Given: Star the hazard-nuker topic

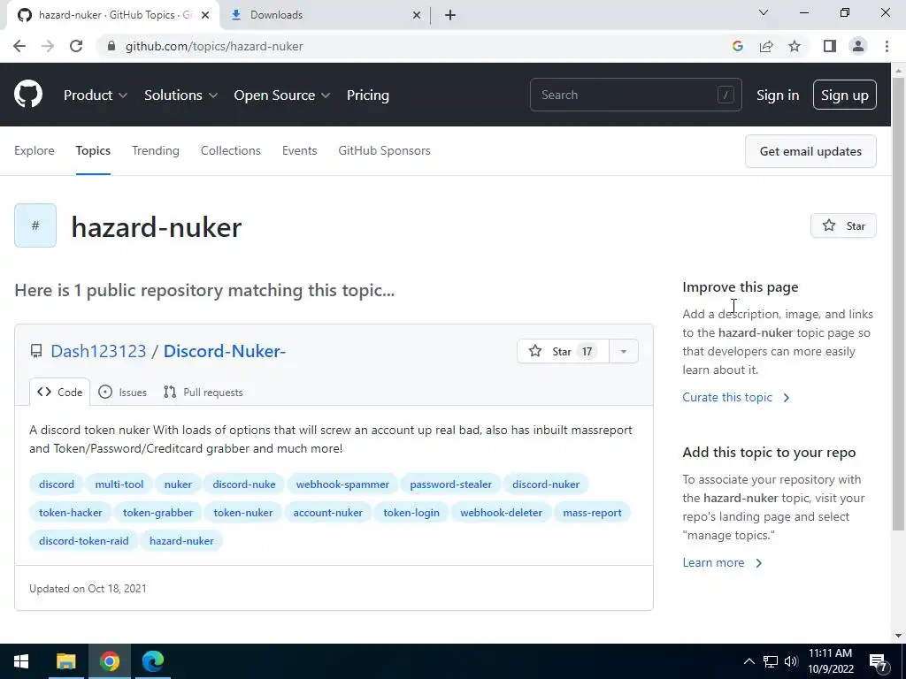Looking at the screenshot, I should pos(843,225).
